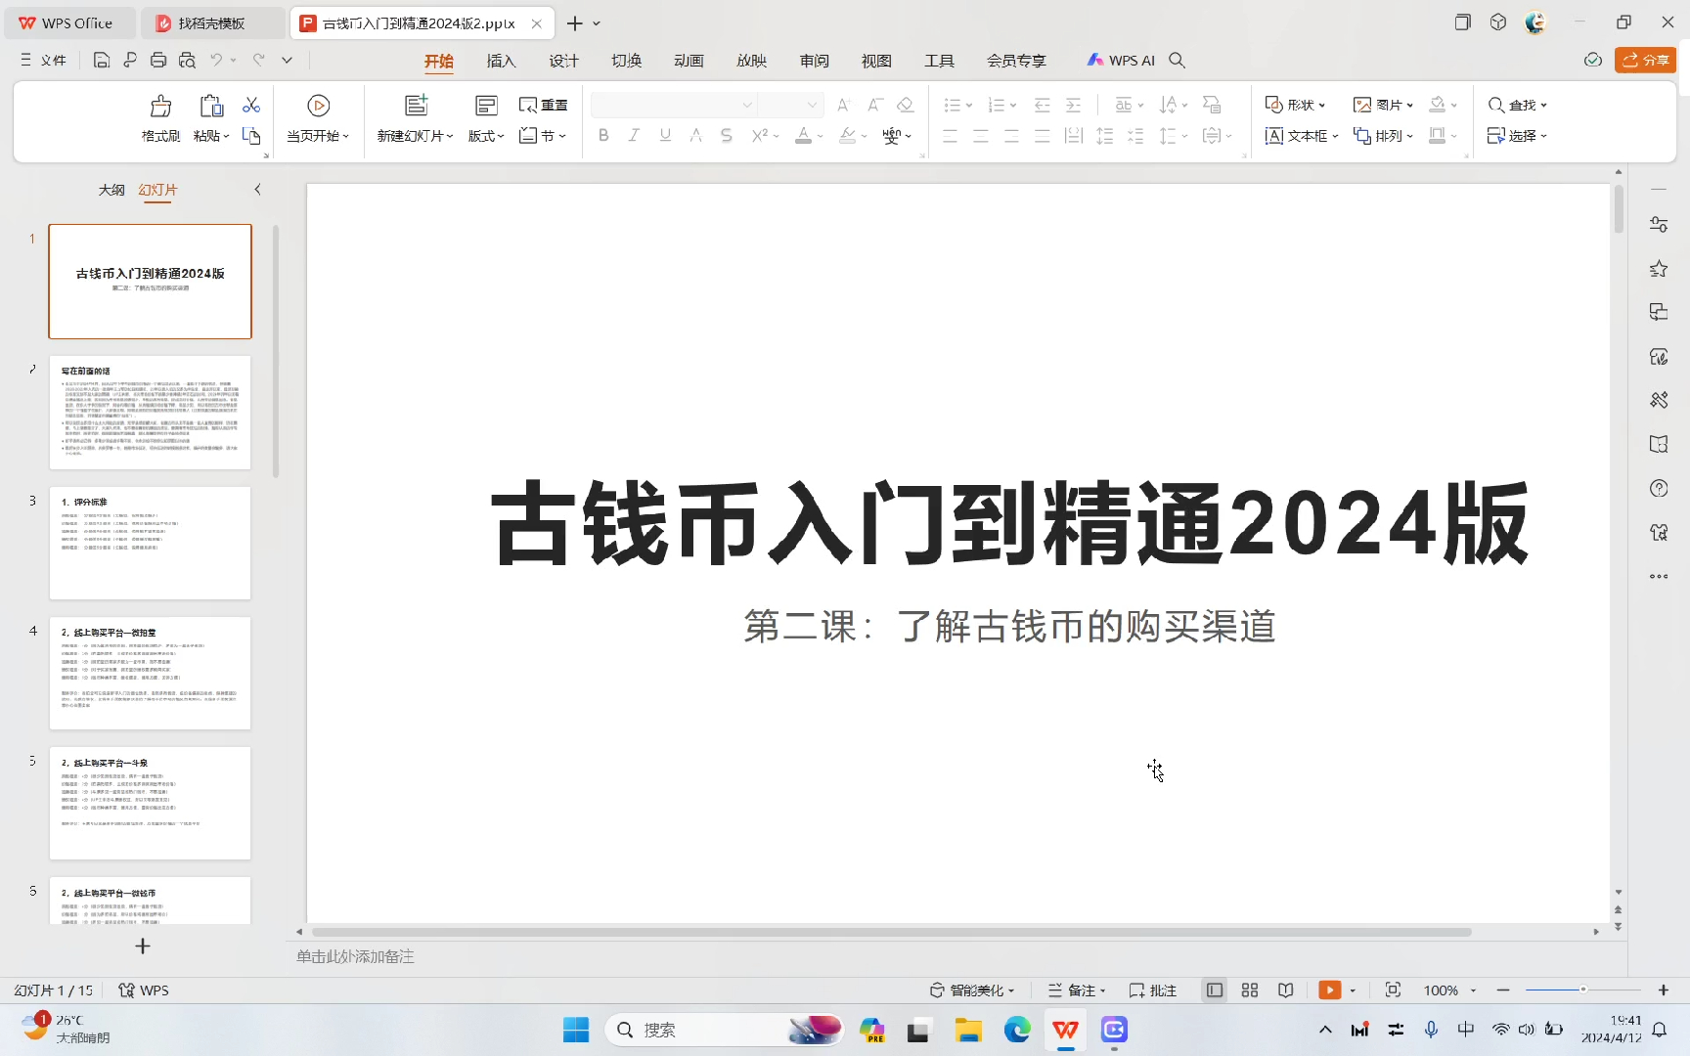Set align left paragraph option
The image size is (1690, 1056).
click(951, 136)
